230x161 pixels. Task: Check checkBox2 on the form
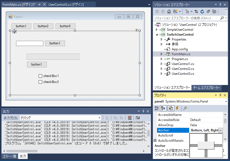tap(40, 82)
